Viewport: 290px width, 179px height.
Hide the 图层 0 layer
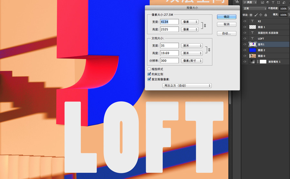[245, 56]
